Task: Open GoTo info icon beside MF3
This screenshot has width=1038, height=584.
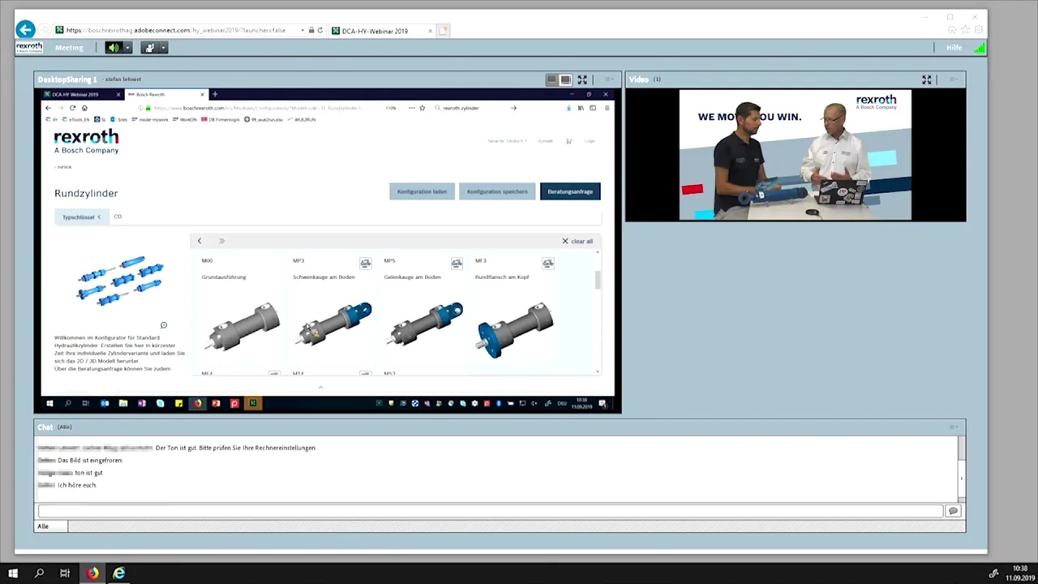Action: pos(548,264)
